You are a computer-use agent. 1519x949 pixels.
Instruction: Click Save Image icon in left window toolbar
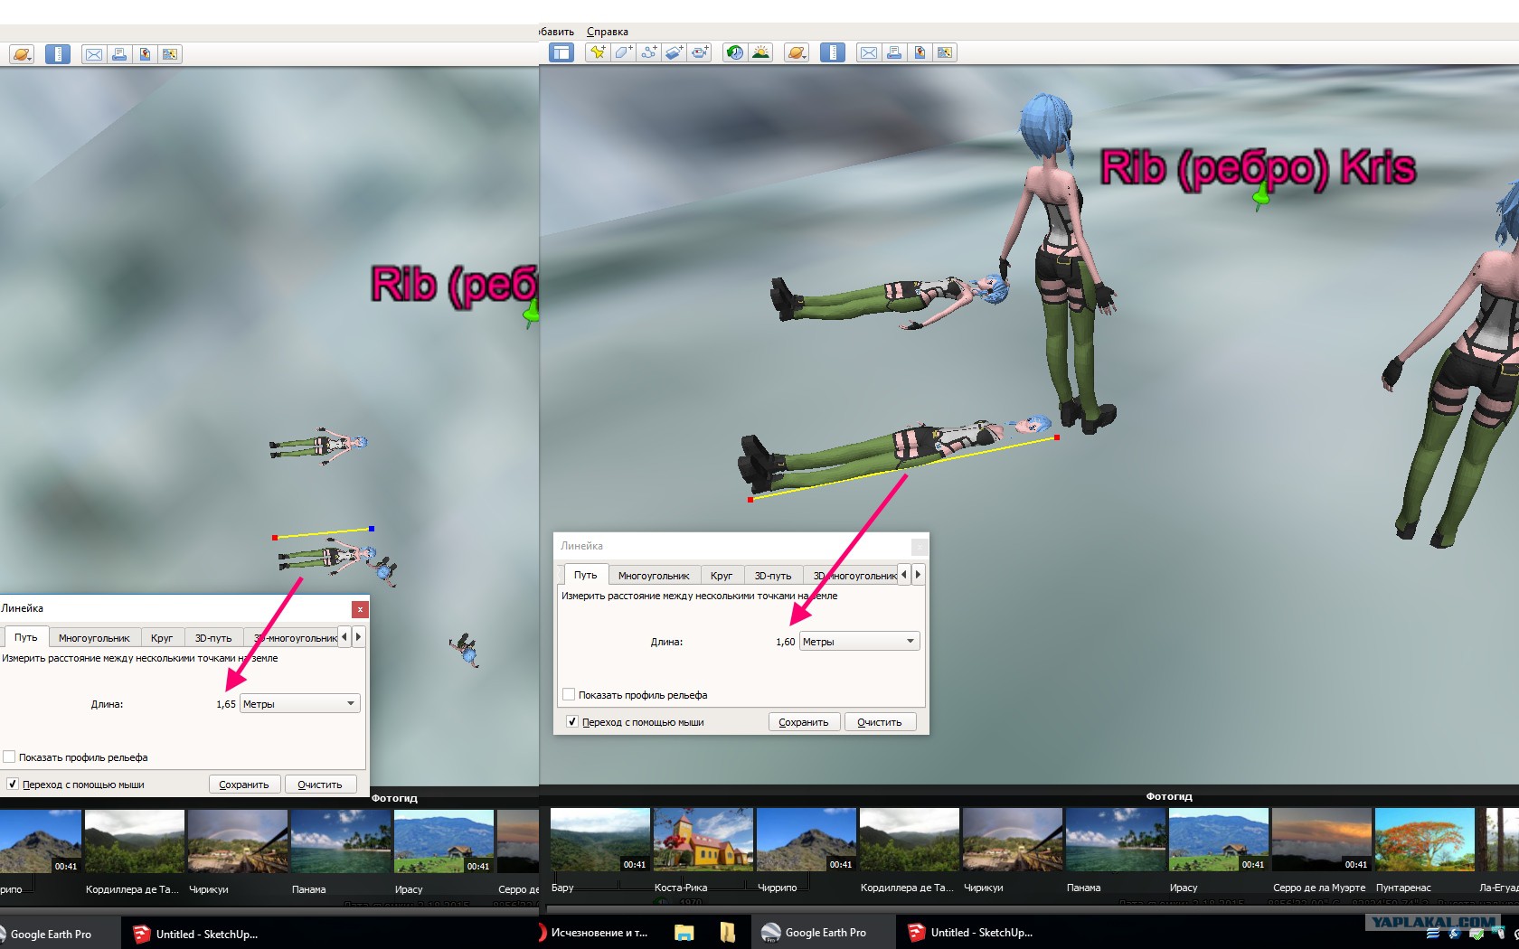[145, 54]
